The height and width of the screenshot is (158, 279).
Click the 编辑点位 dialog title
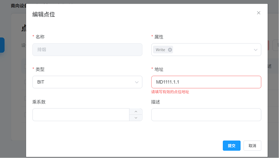click(x=44, y=14)
